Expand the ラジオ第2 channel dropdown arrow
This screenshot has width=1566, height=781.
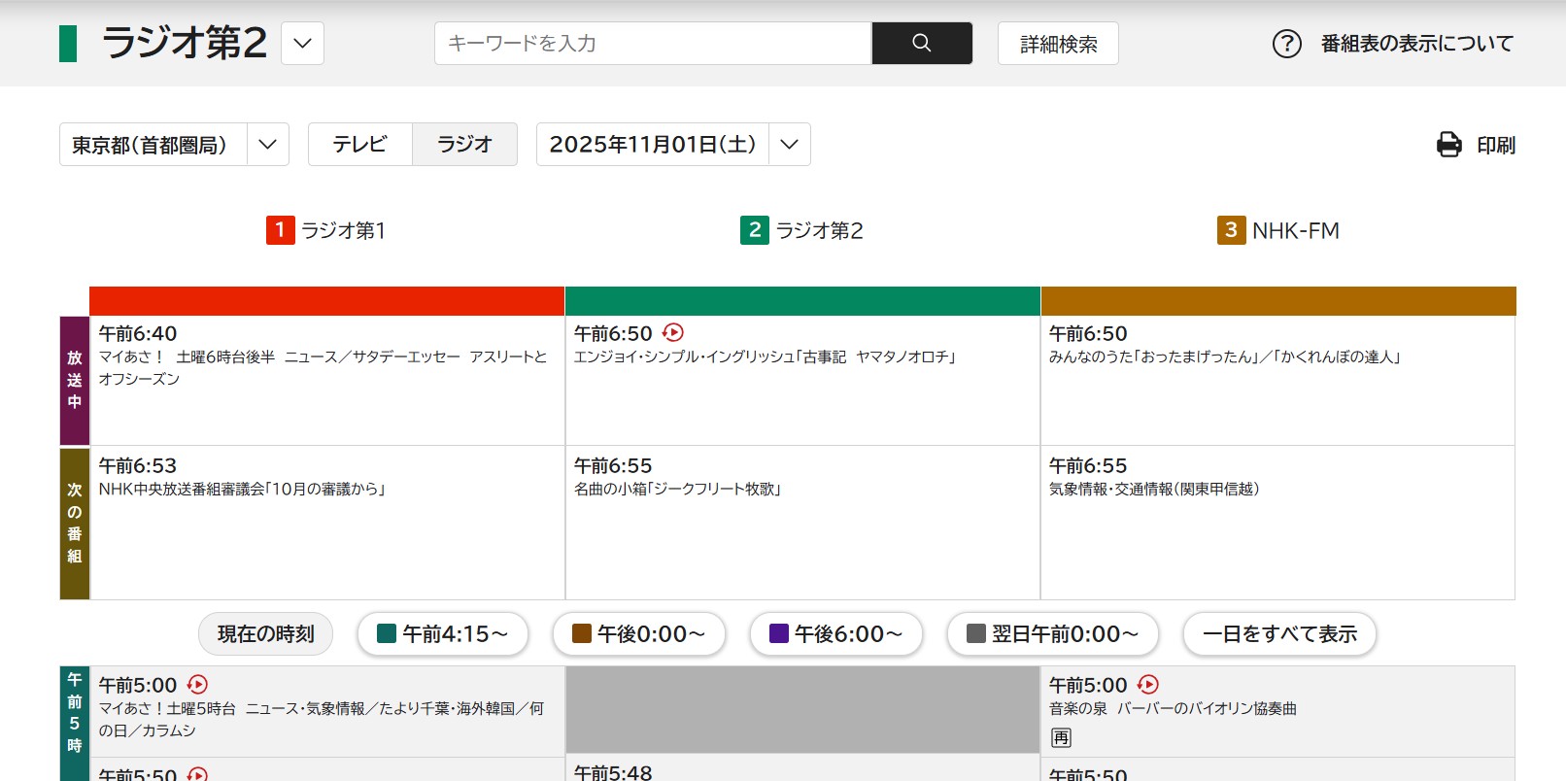click(x=302, y=44)
